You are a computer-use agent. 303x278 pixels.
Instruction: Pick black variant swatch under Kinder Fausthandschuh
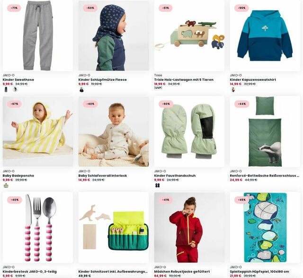158,186
